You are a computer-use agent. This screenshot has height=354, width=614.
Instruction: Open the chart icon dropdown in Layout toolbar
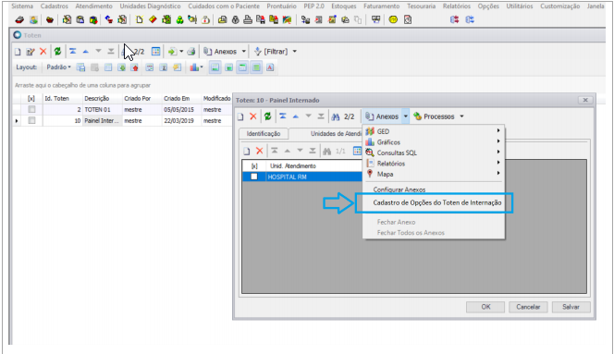point(202,67)
